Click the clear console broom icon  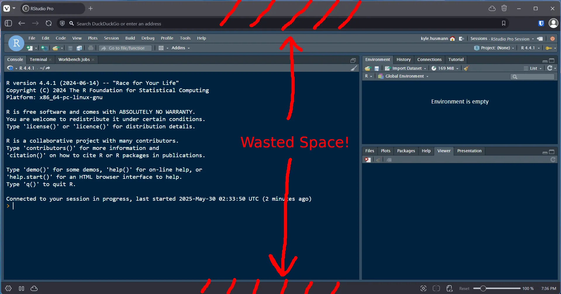point(354,68)
